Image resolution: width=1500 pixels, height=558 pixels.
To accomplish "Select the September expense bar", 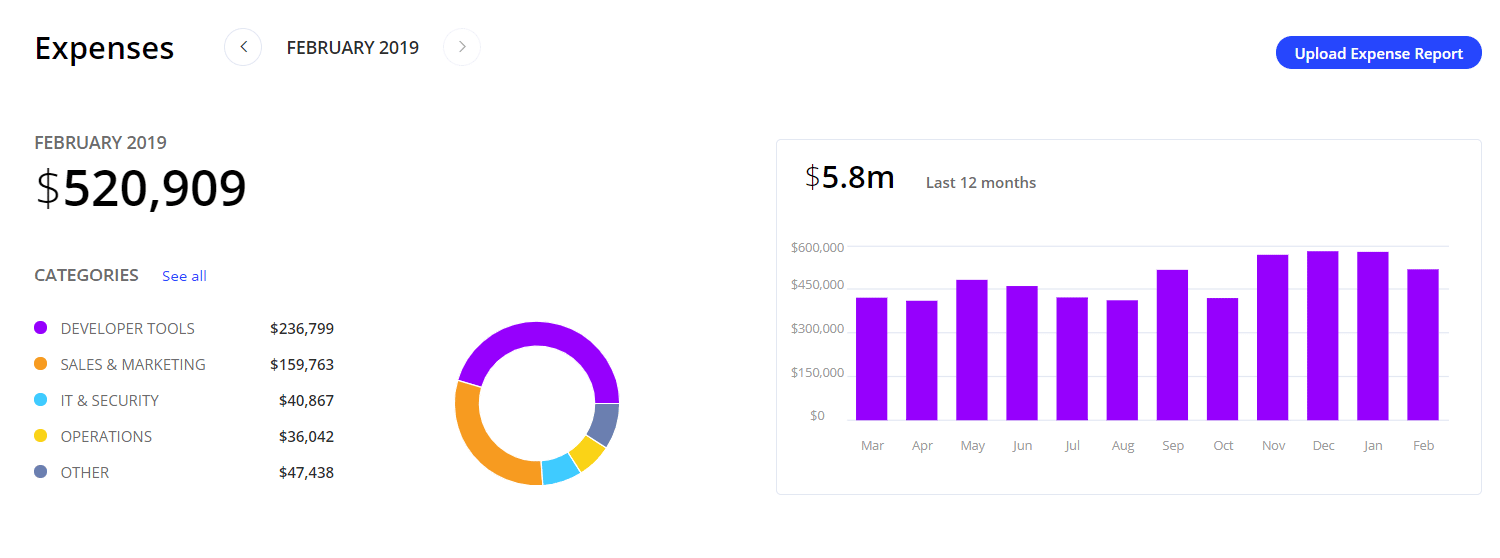I will tap(1172, 344).
